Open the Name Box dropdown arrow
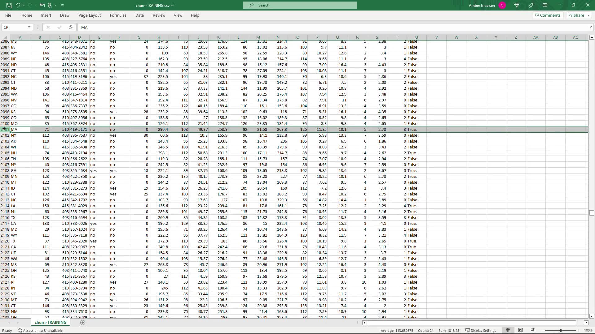This screenshot has width=595, height=334. point(29,27)
